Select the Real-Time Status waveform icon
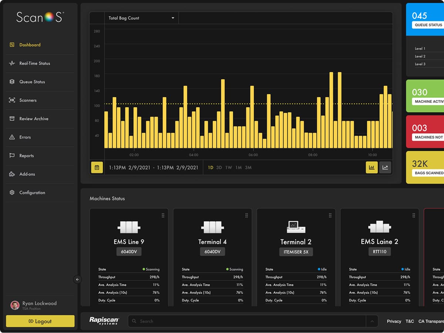Image resolution: width=444 pixels, height=333 pixels. pos(11,63)
